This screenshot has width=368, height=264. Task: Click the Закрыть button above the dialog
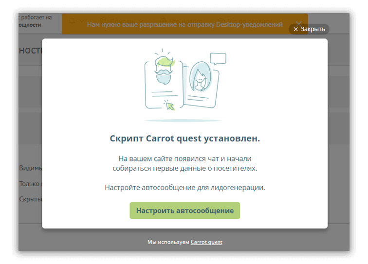pyautogui.click(x=309, y=29)
